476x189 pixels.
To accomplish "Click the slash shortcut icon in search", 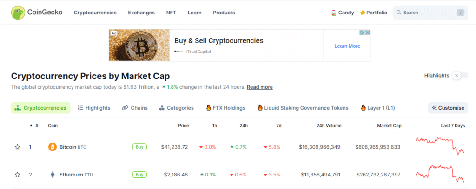I will 461,13.
